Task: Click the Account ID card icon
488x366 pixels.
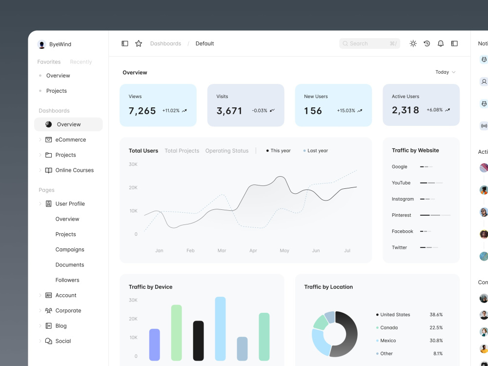Action: point(48,295)
